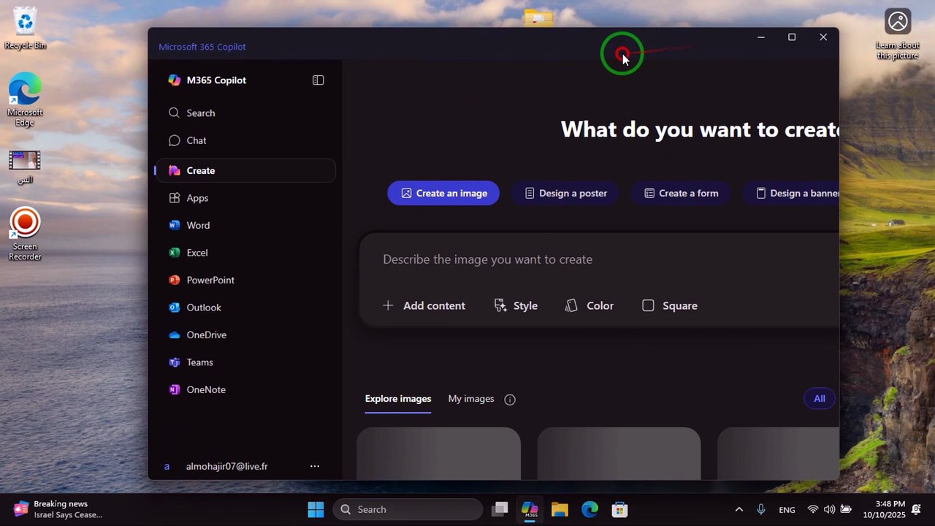Click the battery tray icon

[x=846, y=509]
